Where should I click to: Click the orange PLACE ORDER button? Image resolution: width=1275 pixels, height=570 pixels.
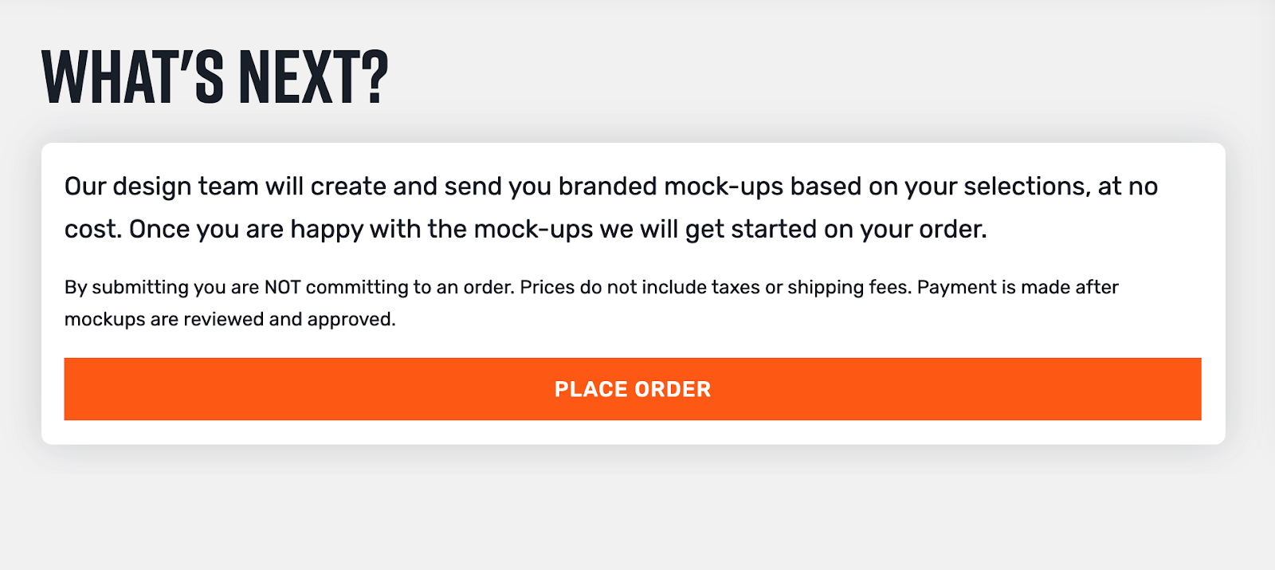tap(633, 389)
